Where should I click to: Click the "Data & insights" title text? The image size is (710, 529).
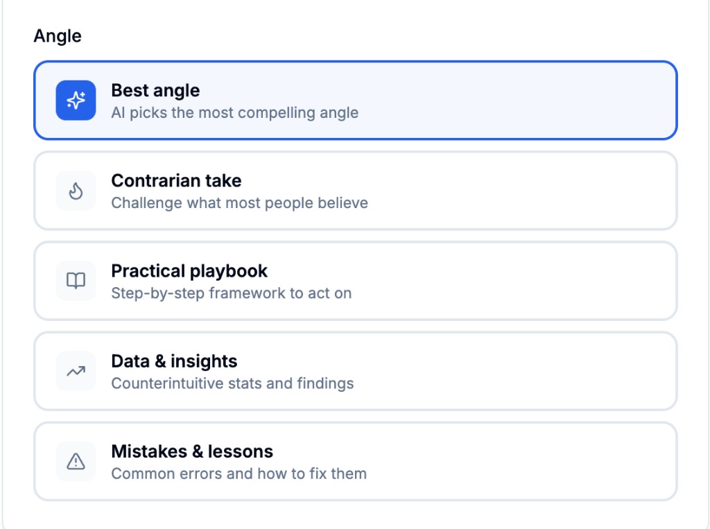pos(174,361)
